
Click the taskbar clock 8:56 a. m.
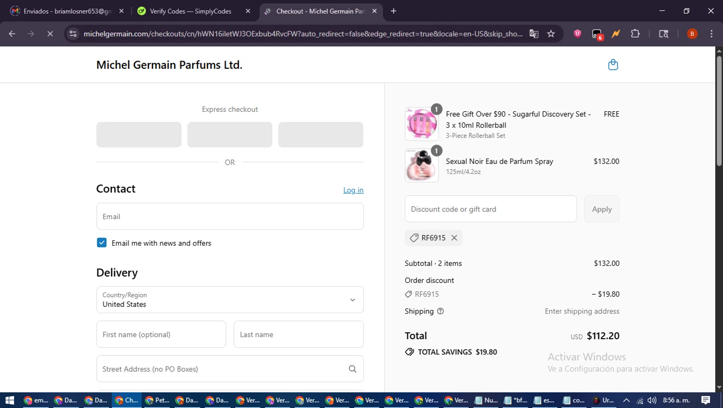coord(676,400)
